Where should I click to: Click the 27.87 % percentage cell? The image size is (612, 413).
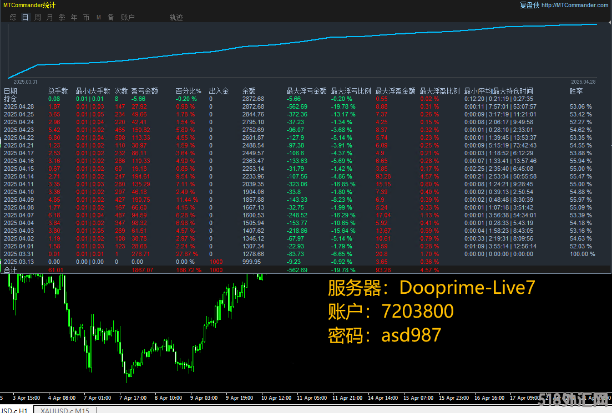tap(187, 254)
